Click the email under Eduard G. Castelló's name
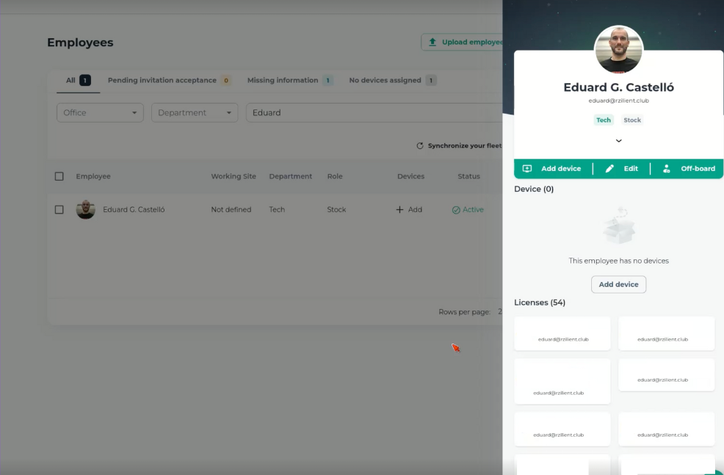724x475 pixels. [619, 101]
